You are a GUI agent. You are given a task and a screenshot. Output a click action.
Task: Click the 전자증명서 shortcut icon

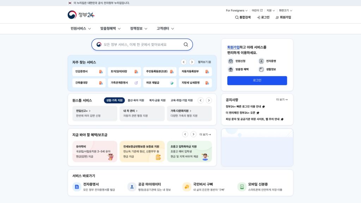[77, 187]
